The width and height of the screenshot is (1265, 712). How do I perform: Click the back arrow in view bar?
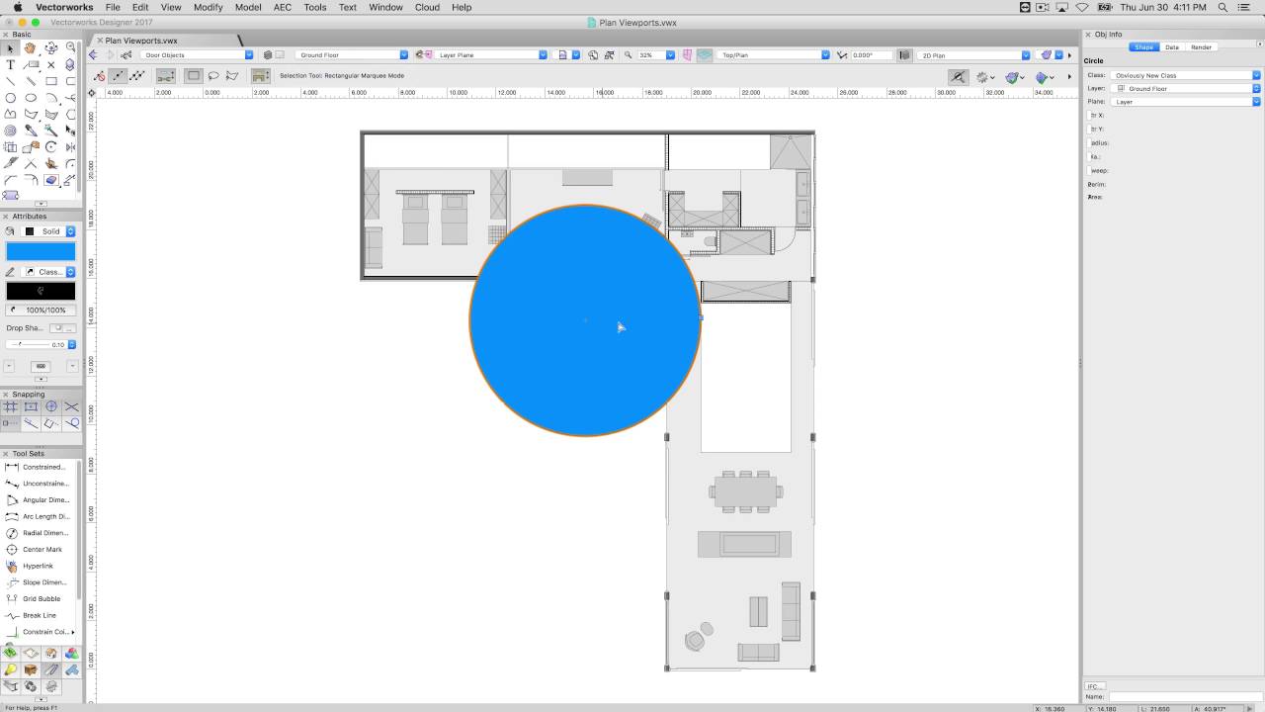point(93,55)
